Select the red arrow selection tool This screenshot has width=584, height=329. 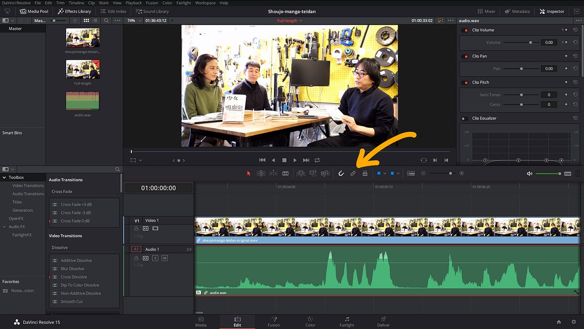(249, 173)
